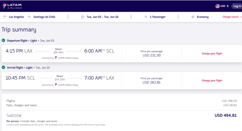Click the US flag currency icon

(217, 6)
